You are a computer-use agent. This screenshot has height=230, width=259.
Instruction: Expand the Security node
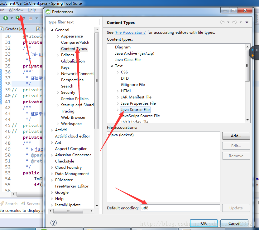(x=58, y=92)
